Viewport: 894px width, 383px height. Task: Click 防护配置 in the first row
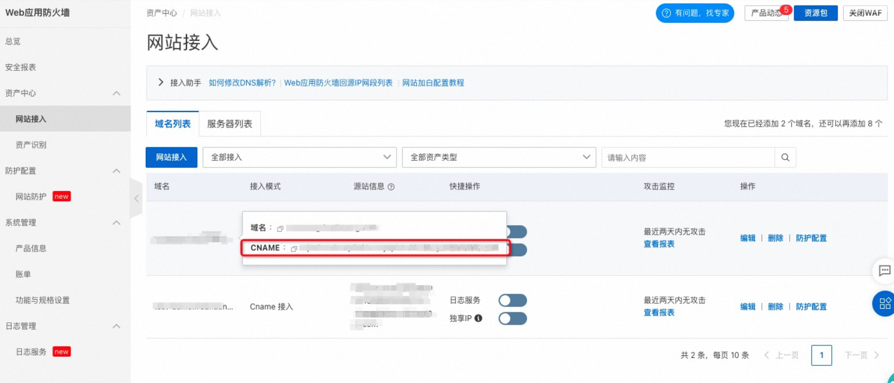pyautogui.click(x=811, y=238)
